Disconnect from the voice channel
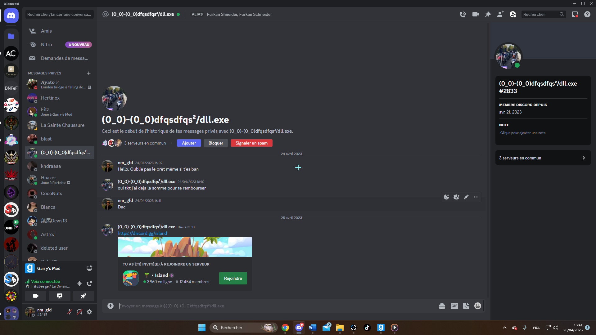Image resolution: width=596 pixels, height=335 pixels. (x=89, y=284)
